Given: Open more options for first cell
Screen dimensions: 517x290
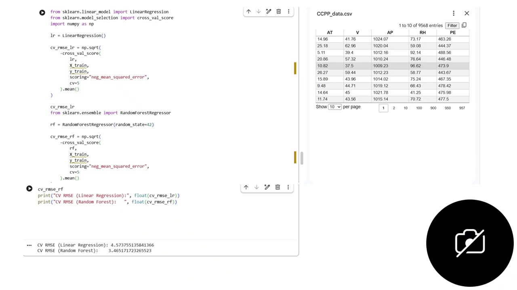Looking at the screenshot, I should [x=288, y=12].
